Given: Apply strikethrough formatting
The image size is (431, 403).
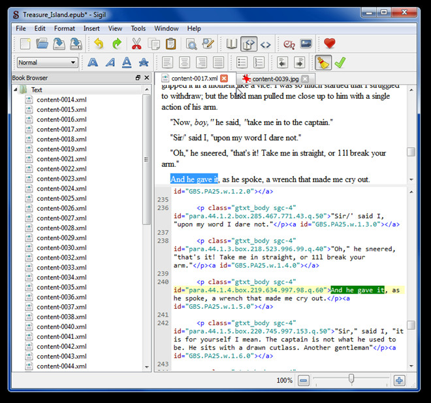Looking at the screenshot, I should coord(144,63).
